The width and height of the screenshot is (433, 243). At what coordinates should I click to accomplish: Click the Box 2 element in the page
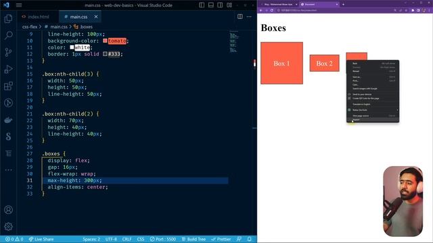[325, 63]
